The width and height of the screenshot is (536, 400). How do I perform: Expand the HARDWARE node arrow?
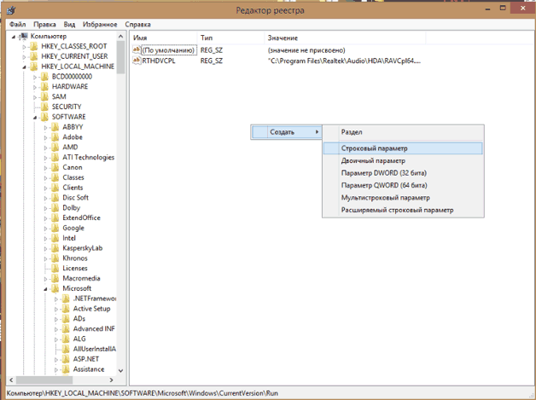point(35,87)
